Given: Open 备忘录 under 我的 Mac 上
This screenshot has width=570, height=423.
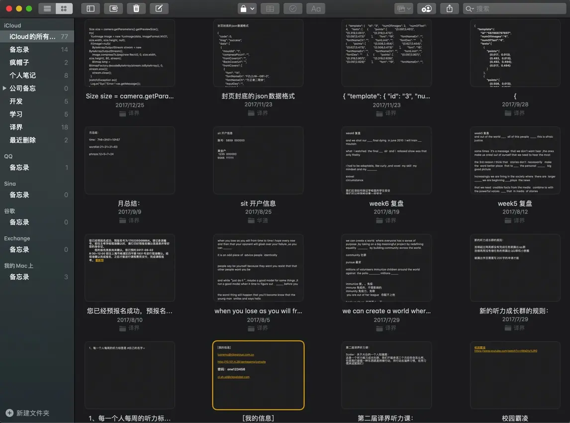Looking at the screenshot, I should [x=37, y=277].
